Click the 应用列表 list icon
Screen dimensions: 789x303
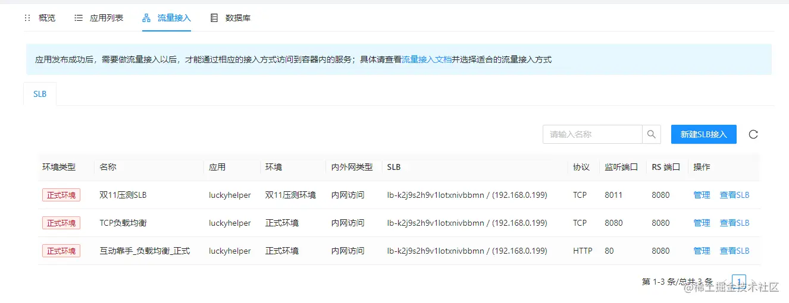coord(79,18)
